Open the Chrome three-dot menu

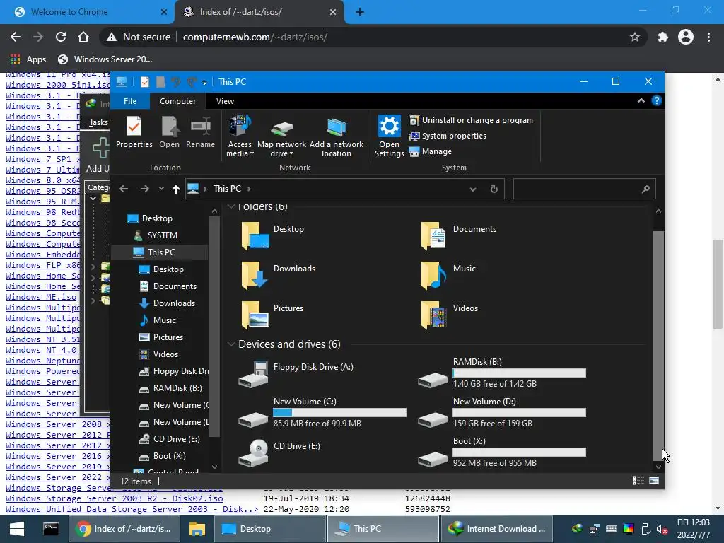[x=708, y=37]
